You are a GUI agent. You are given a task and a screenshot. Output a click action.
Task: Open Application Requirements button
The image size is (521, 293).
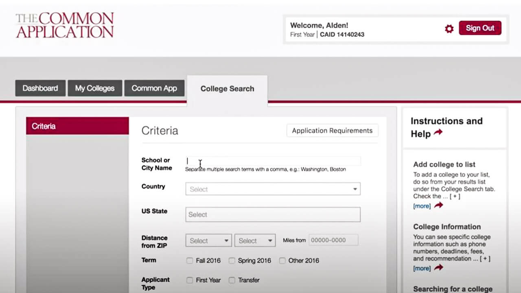[332, 131]
